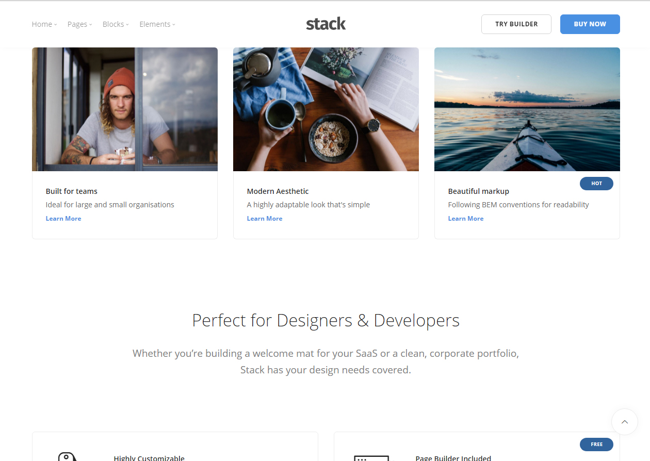Click the kayak on lake sunset photo
This screenshot has width=650, height=461.
pos(527,109)
